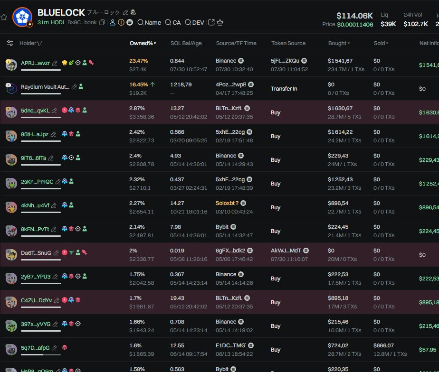Sort the table by Sold

tap(381, 43)
